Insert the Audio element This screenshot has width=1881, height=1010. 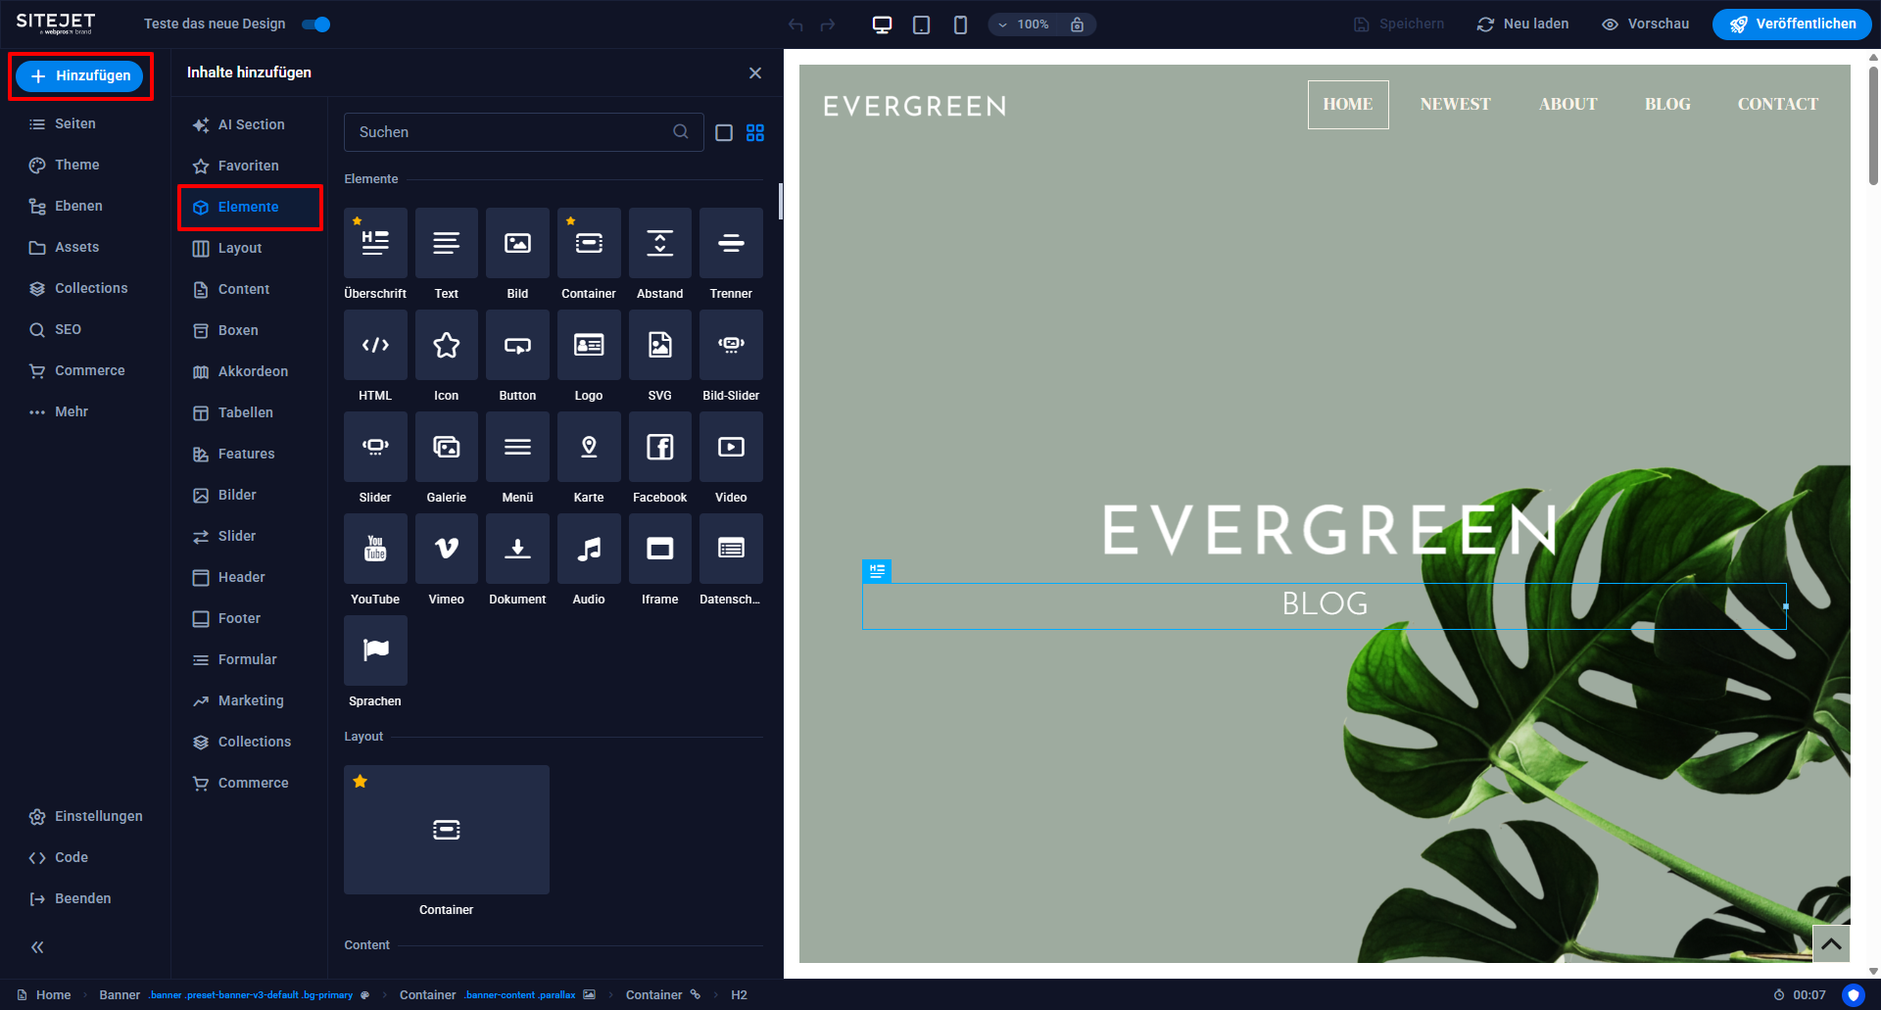(589, 549)
